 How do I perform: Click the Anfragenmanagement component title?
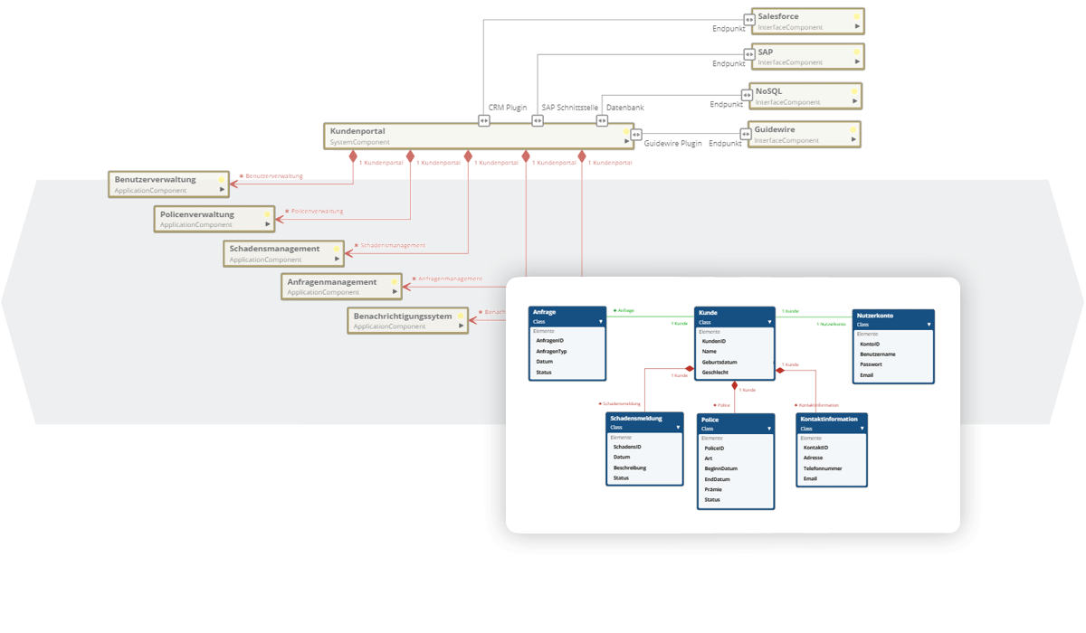pyautogui.click(x=331, y=282)
